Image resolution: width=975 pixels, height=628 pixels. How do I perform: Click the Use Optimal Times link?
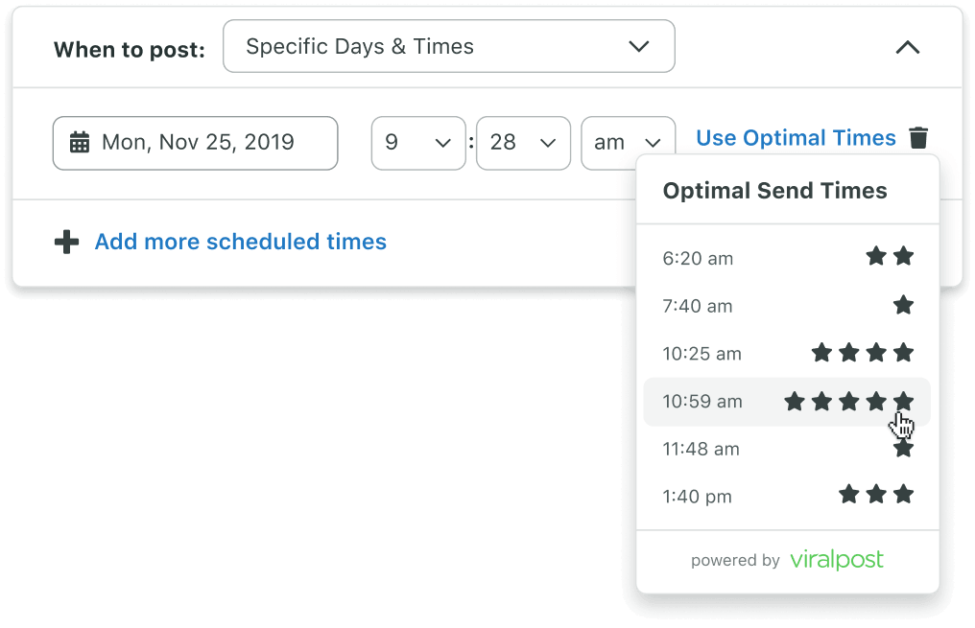tap(795, 137)
